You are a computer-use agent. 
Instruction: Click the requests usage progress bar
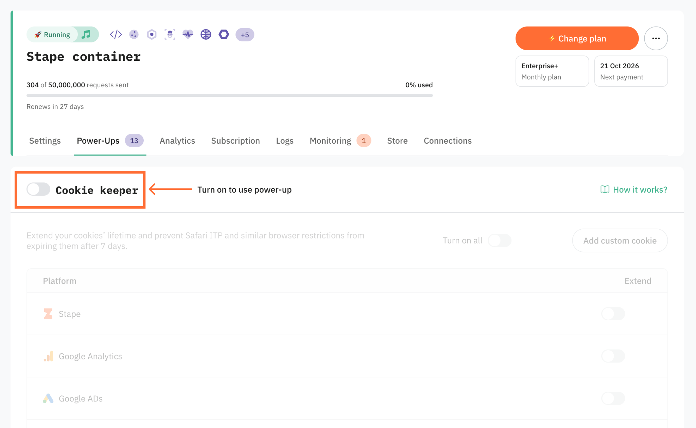pos(230,95)
